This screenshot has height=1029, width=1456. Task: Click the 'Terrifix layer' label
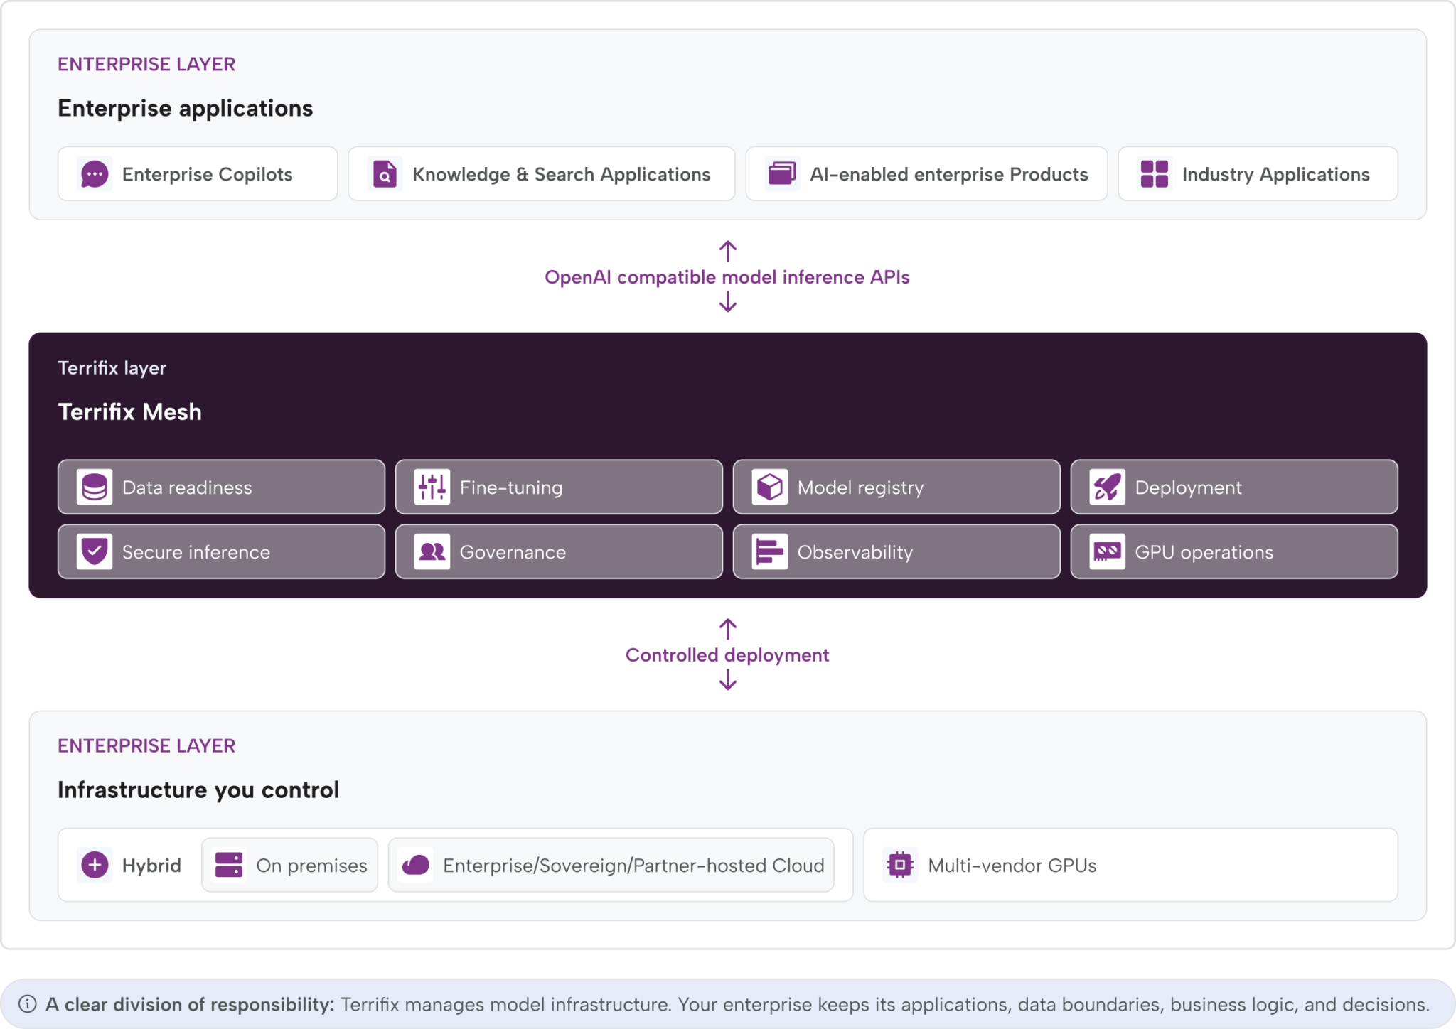pos(112,368)
